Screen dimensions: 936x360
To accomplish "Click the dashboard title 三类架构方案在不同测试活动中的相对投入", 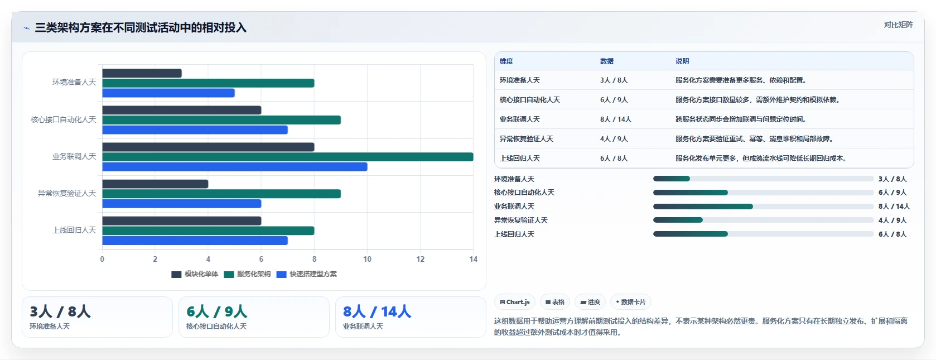I will click(x=141, y=28).
